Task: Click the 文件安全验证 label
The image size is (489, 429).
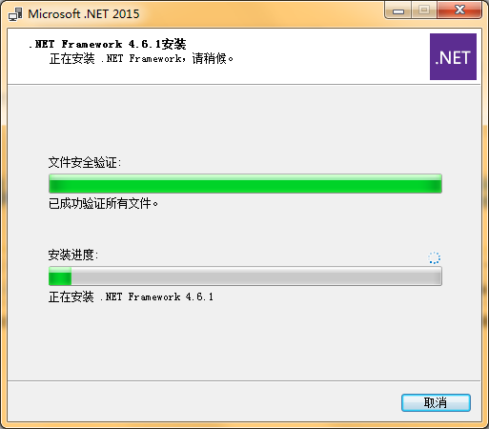Action: (x=85, y=162)
